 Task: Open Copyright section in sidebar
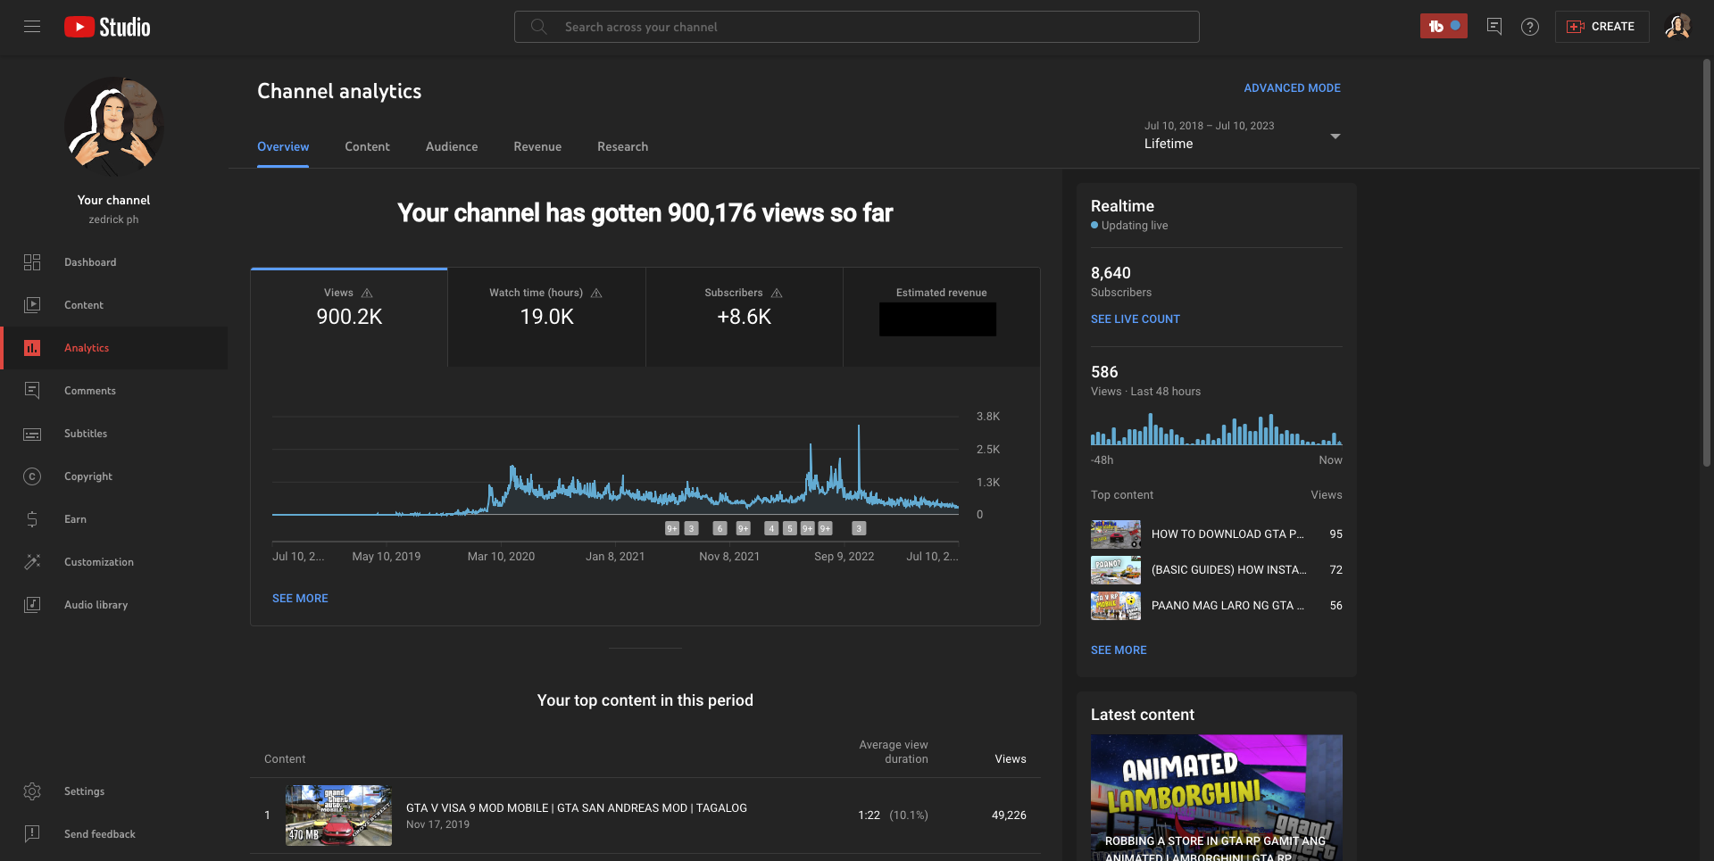pyautogui.click(x=87, y=476)
